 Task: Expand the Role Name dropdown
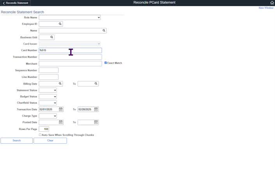click(70, 17)
